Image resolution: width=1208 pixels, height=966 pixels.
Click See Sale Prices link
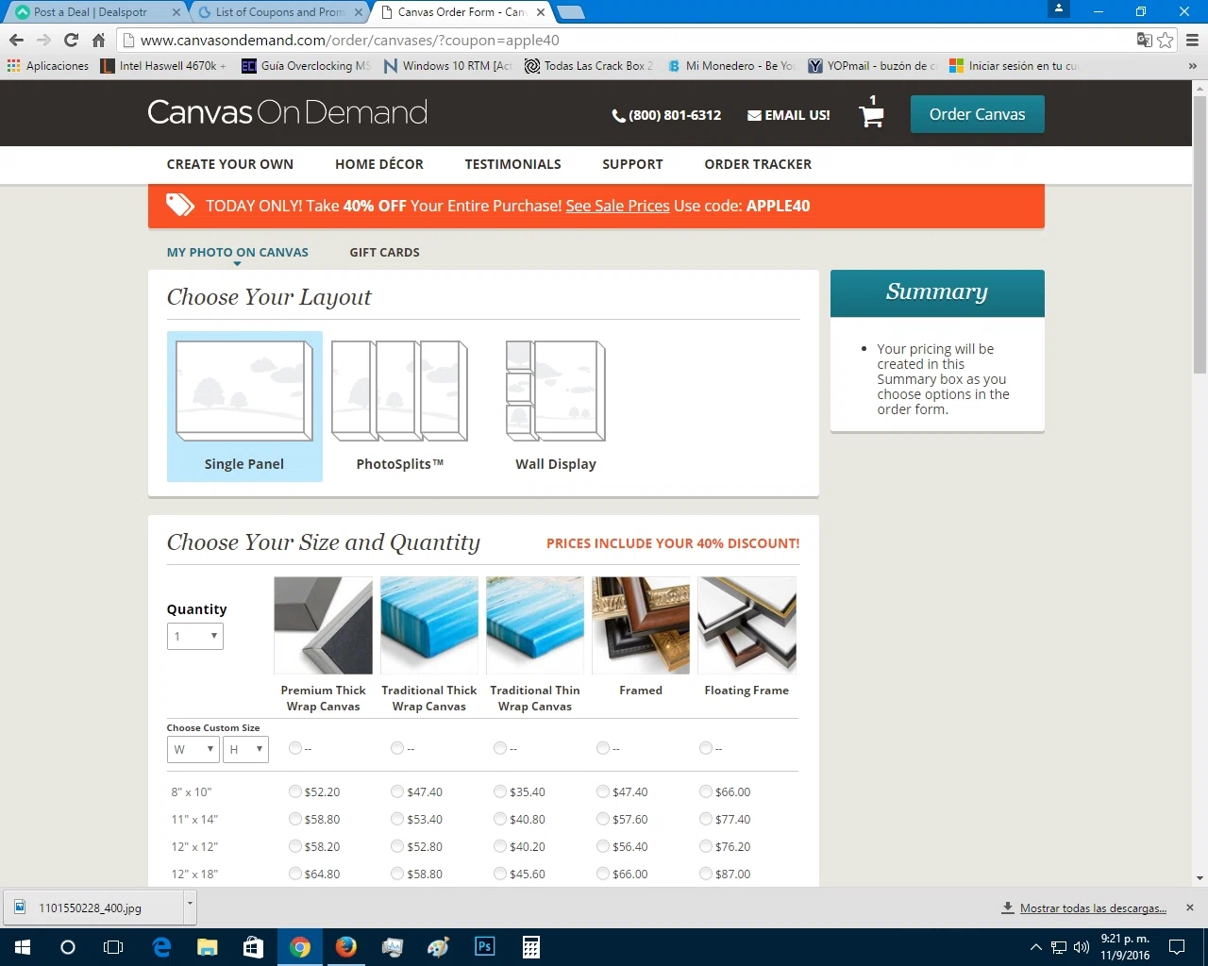(617, 206)
